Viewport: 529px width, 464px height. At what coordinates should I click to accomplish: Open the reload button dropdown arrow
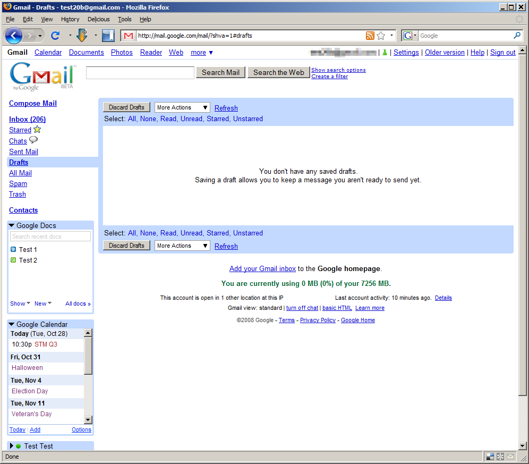[x=70, y=35]
